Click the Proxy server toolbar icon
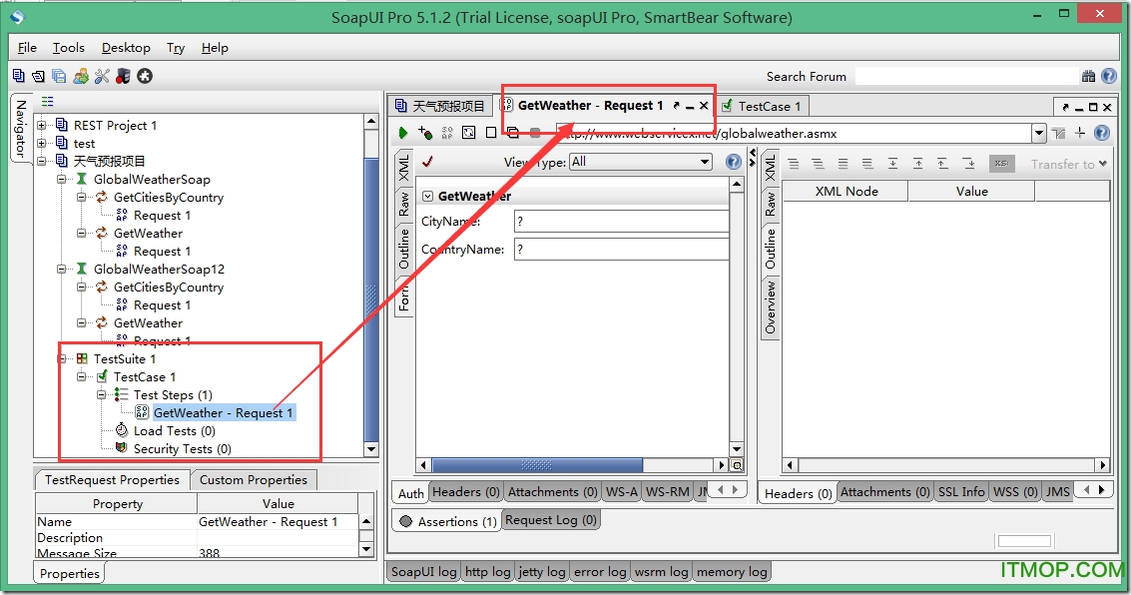 point(124,76)
